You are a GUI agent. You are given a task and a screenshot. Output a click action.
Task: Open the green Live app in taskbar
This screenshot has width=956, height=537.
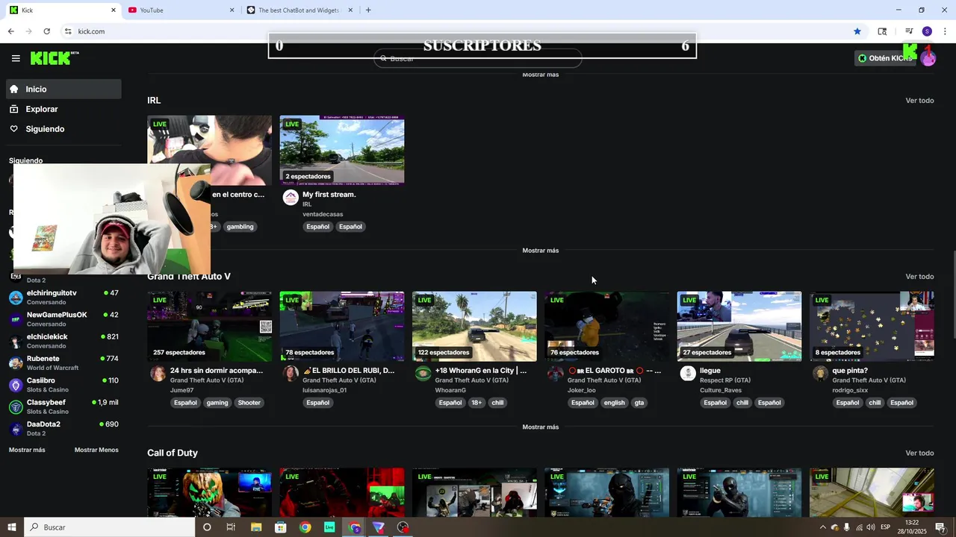tap(329, 527)
